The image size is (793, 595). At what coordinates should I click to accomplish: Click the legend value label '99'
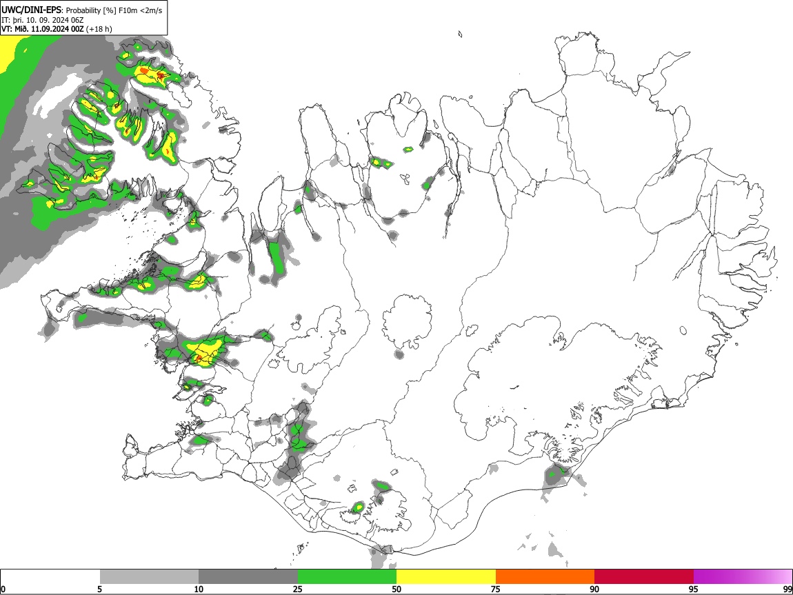pyautogui.click(x=787, y=589)
